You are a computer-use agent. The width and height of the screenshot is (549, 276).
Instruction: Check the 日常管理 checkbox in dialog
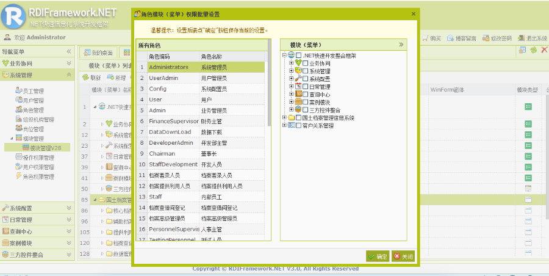coord(306,87)
